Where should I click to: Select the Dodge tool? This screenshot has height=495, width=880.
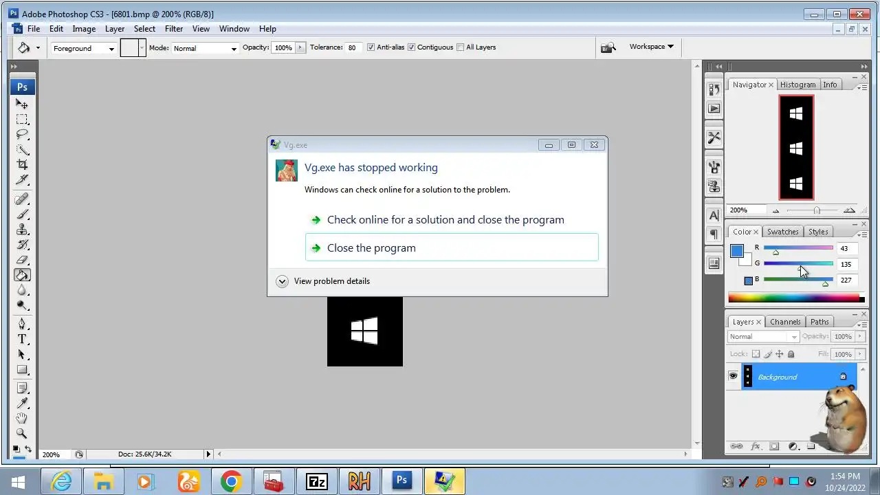(22, 305)
